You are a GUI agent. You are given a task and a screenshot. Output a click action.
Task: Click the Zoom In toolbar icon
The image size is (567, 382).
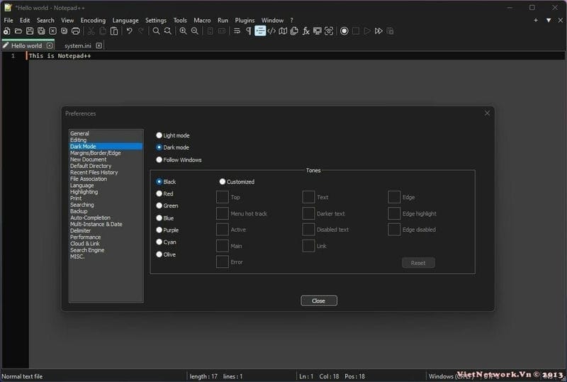point(183,31)
